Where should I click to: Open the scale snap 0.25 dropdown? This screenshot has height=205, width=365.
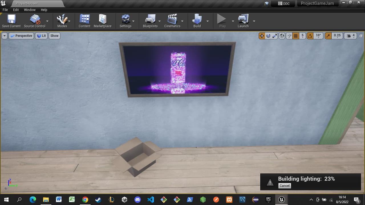(337, 36)
